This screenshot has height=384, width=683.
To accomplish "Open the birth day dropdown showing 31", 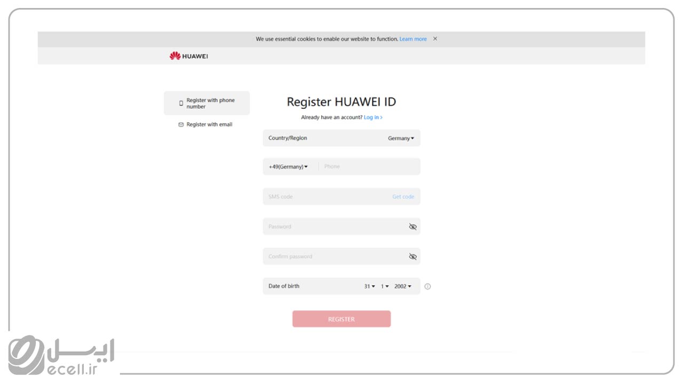I will (x=370, y=286).
